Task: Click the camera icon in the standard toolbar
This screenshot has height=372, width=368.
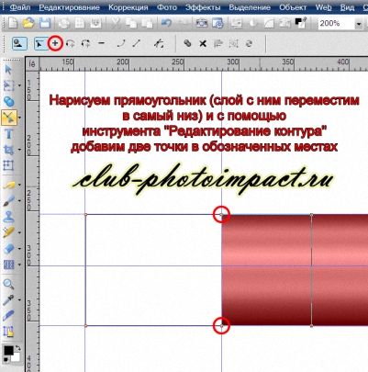Action: [x=202, y=23]
